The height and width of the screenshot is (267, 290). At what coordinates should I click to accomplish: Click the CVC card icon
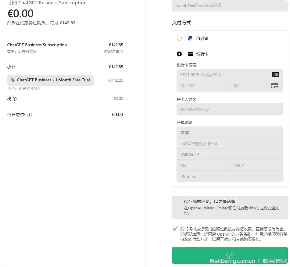[274, 86]
